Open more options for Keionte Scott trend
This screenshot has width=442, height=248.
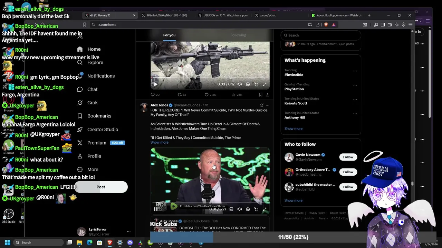coord(355,100)
